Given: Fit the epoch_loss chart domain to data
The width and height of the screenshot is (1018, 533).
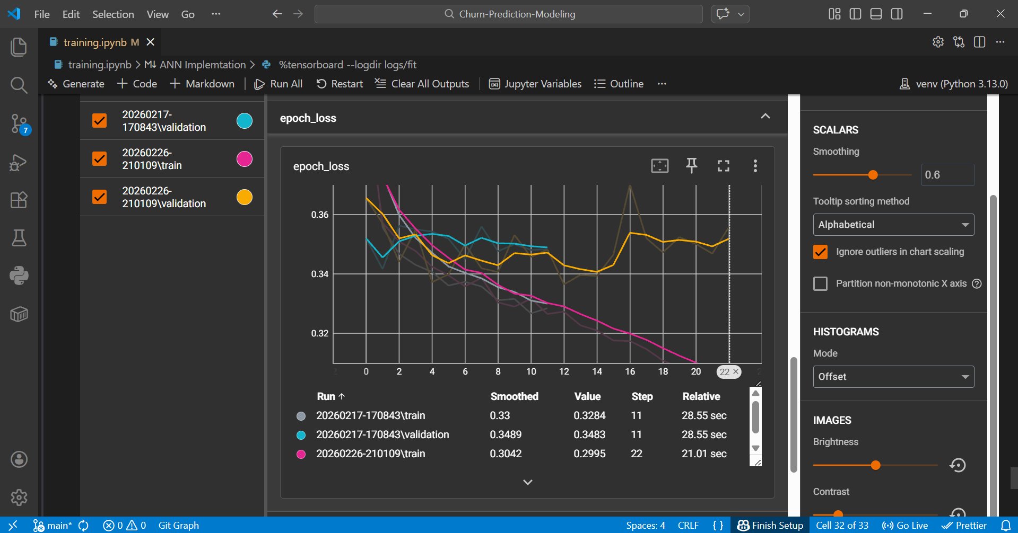Looking at the screenshot, I should (659, 166).
